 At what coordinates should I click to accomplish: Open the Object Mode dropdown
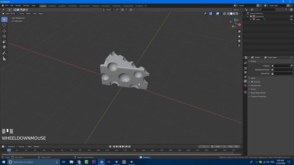(10, 14)
